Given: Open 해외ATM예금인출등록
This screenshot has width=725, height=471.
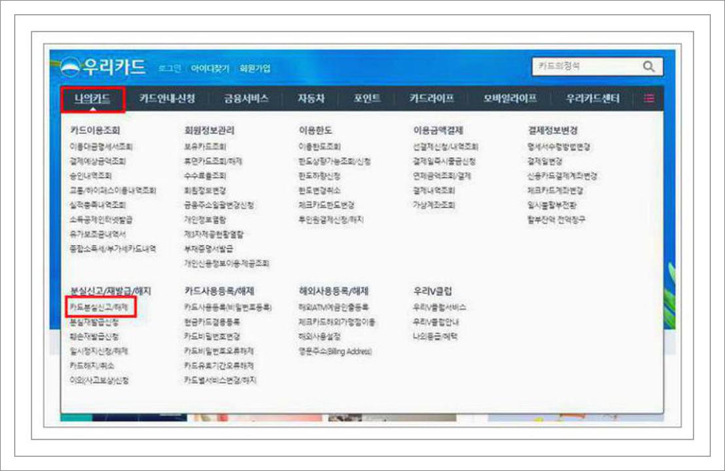Looking at the screenshot, I should pyautogui.click(x=333, y=307).
